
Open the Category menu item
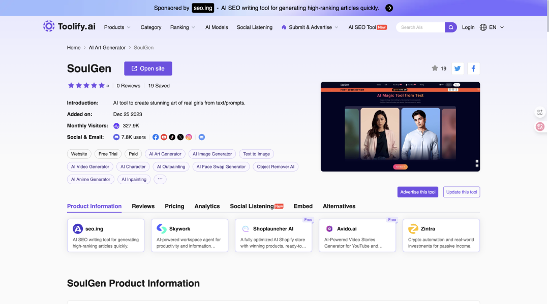(x=151, y=27)
